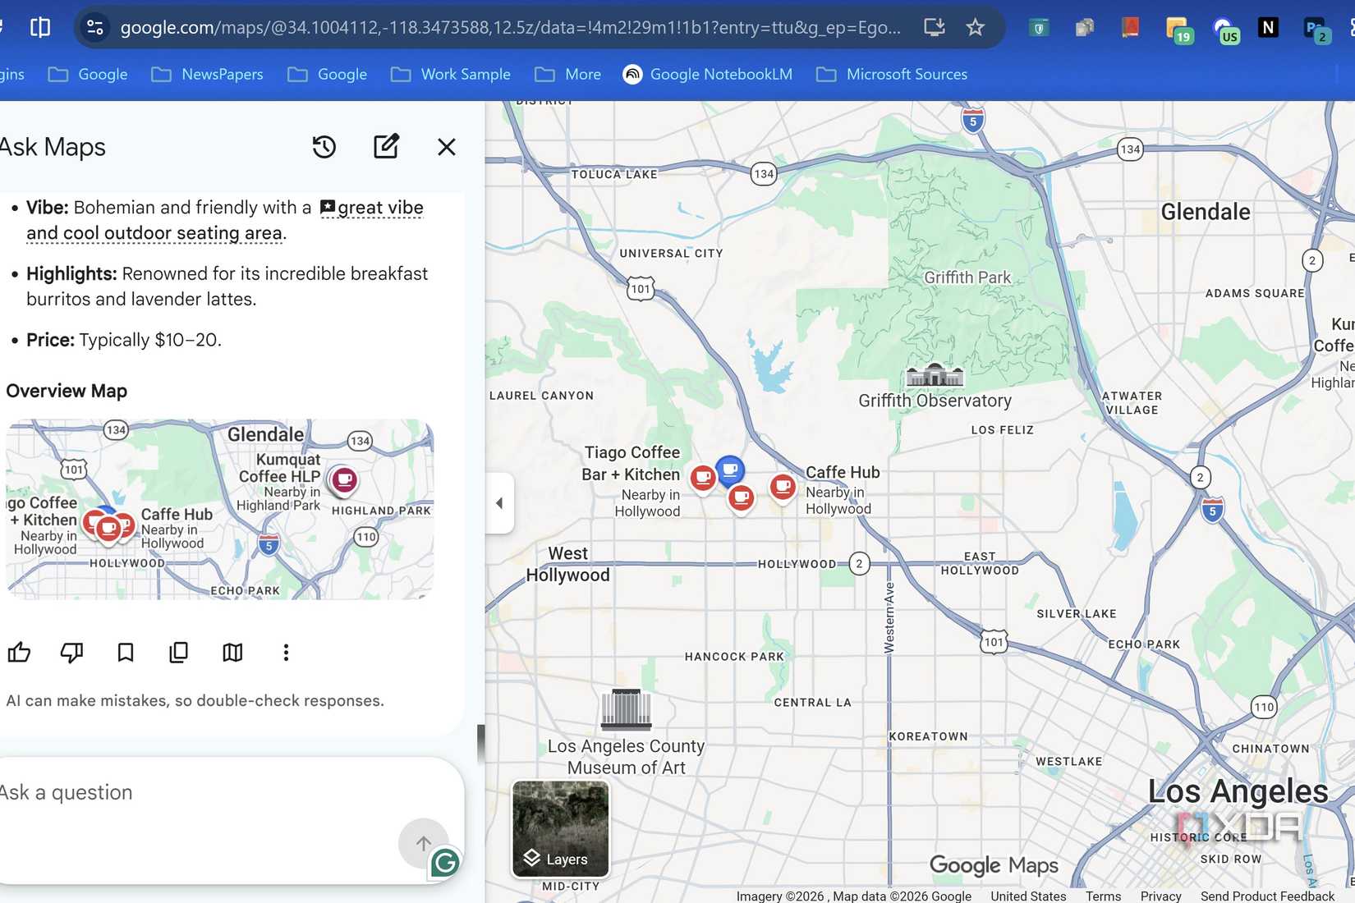Open the red book extension icon
The width and height of the screenshot is (1355, 903).
[1130, 27]
